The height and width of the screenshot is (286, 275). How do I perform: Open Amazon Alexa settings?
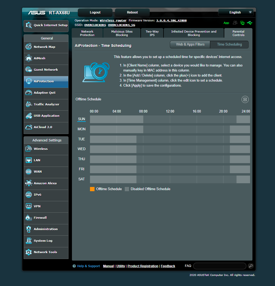point(46,184)
